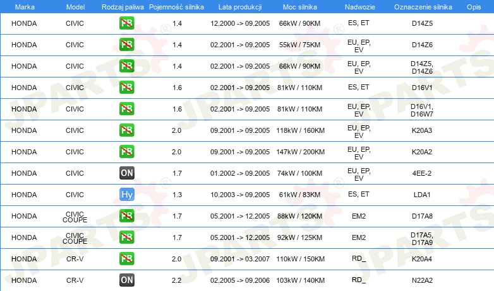Screen dimensions: 494x291
Task: Select the K20A3 engine code cell
Action: click(422, 130)
